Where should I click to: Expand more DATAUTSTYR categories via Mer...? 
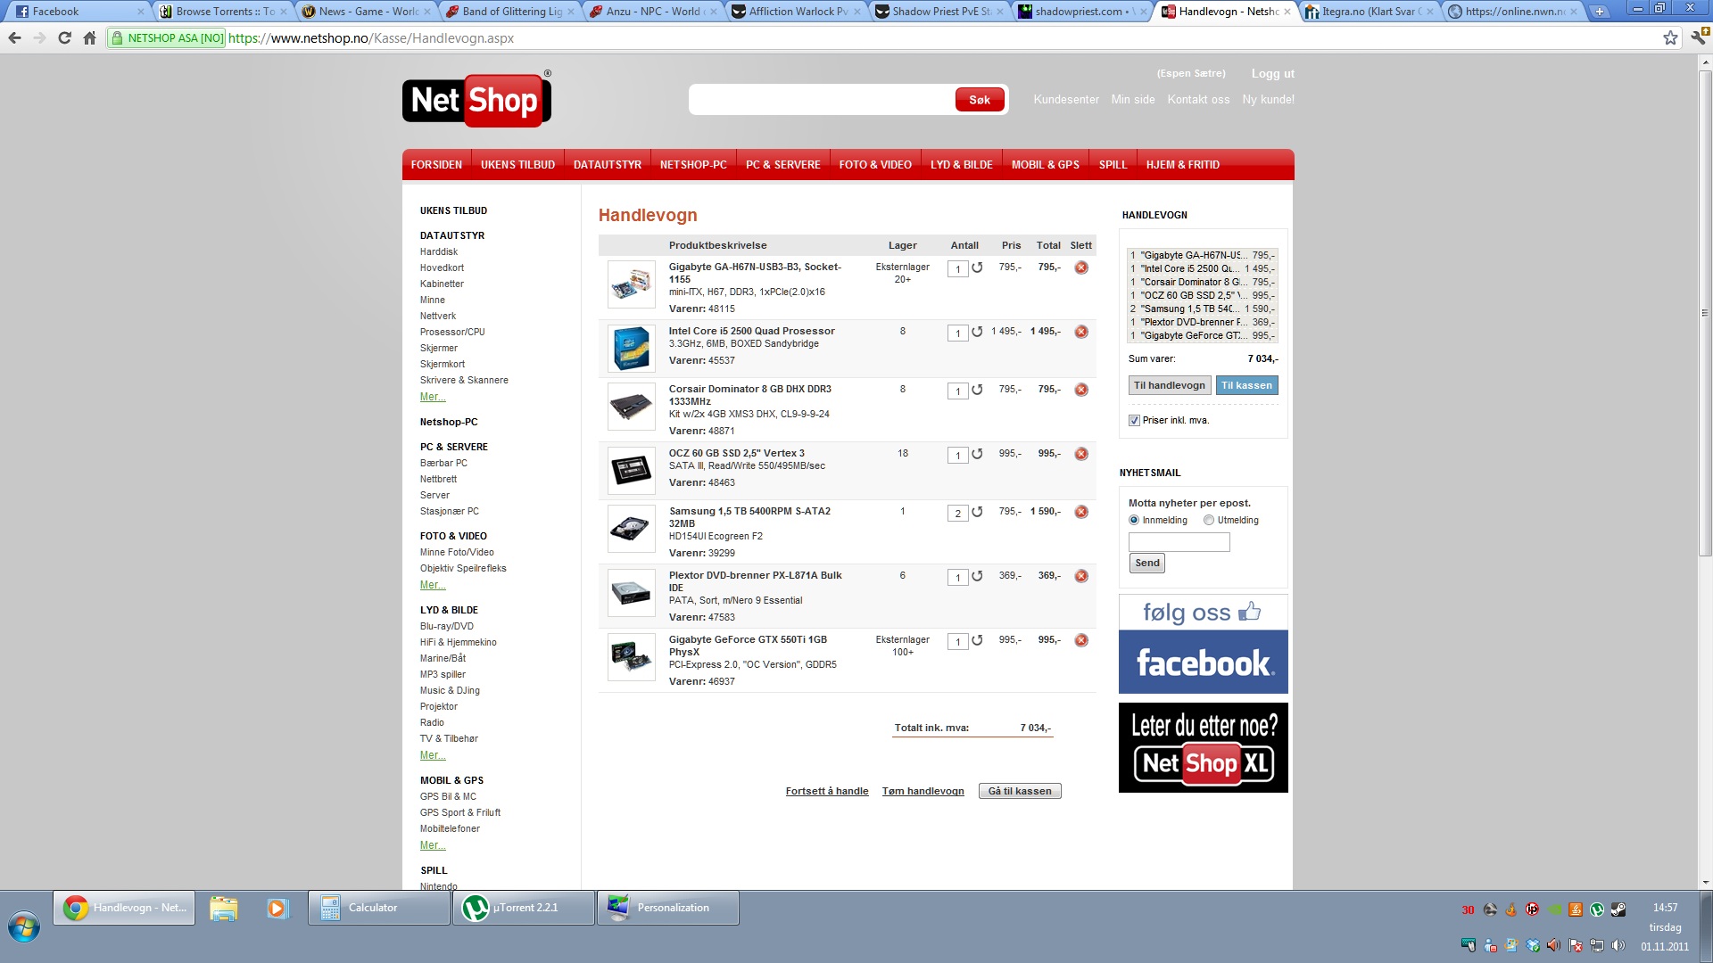pos(433,397)
